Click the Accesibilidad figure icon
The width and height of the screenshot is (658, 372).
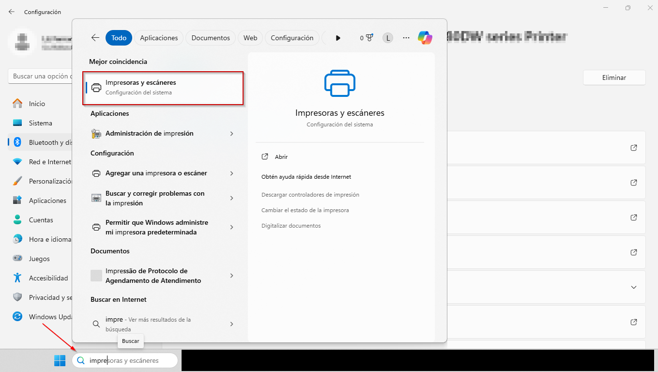(17, 278)
